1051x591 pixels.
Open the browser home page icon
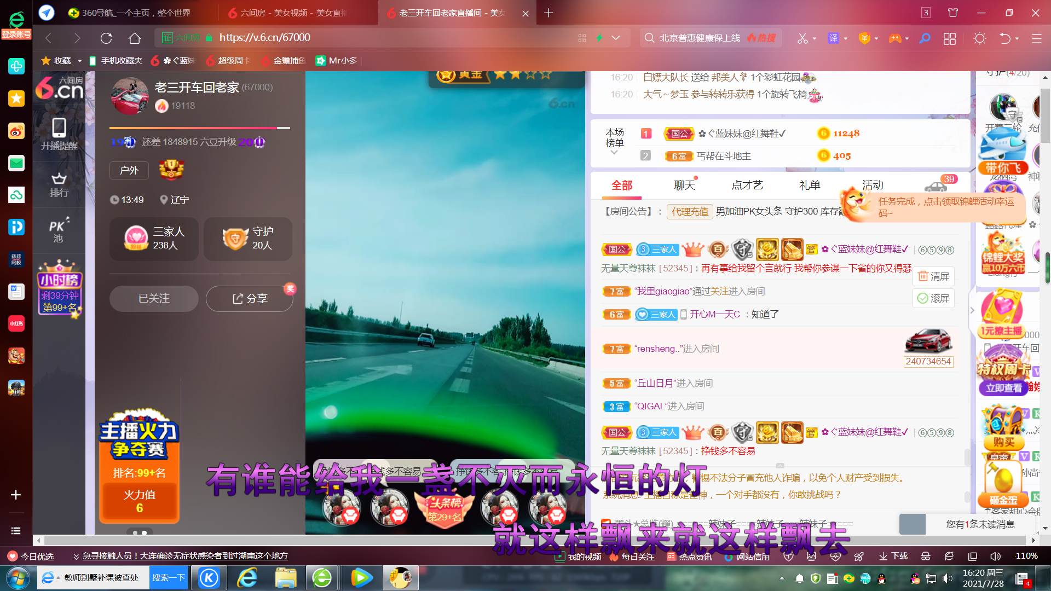135,38
